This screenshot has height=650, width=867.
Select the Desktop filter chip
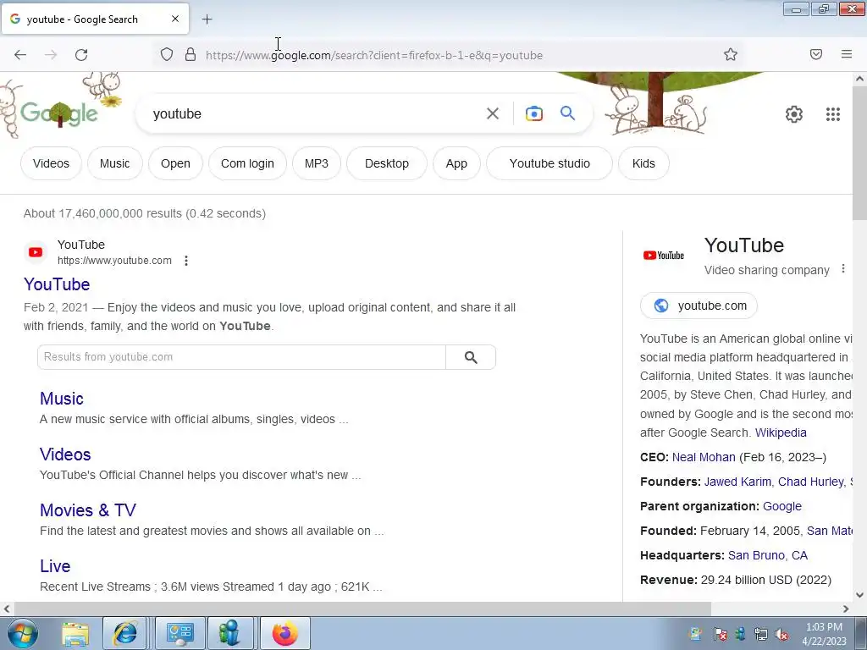(386, 163)
